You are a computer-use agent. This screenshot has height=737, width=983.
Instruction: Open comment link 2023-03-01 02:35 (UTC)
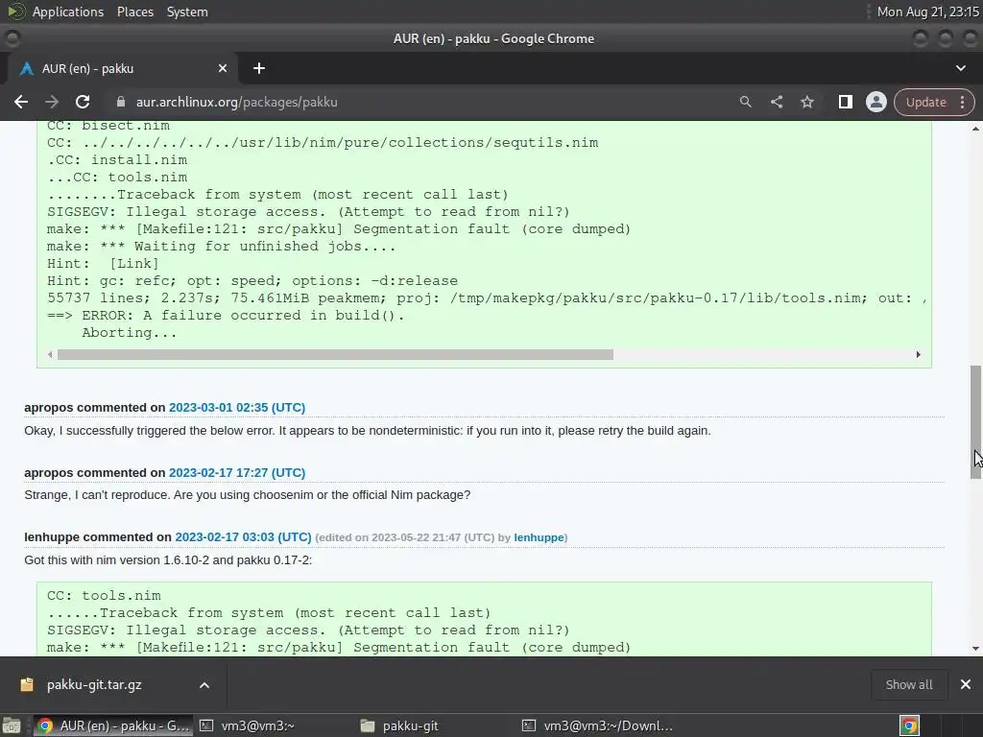click(237, 407)
